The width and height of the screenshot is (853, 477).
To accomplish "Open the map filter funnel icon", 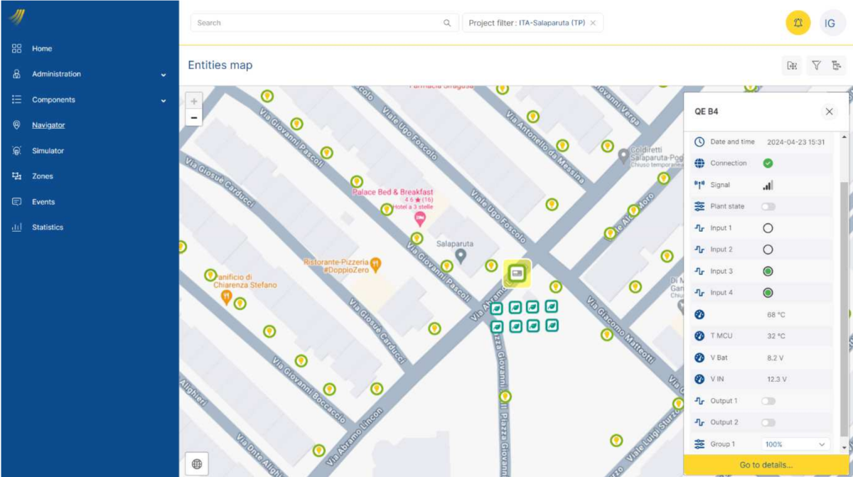I will [x=816, y=65].
